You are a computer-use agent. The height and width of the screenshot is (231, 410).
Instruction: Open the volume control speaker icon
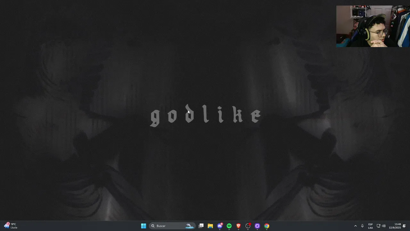tap(384, 226)
